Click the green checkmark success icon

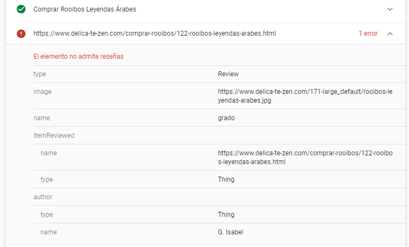coord(21,9)
